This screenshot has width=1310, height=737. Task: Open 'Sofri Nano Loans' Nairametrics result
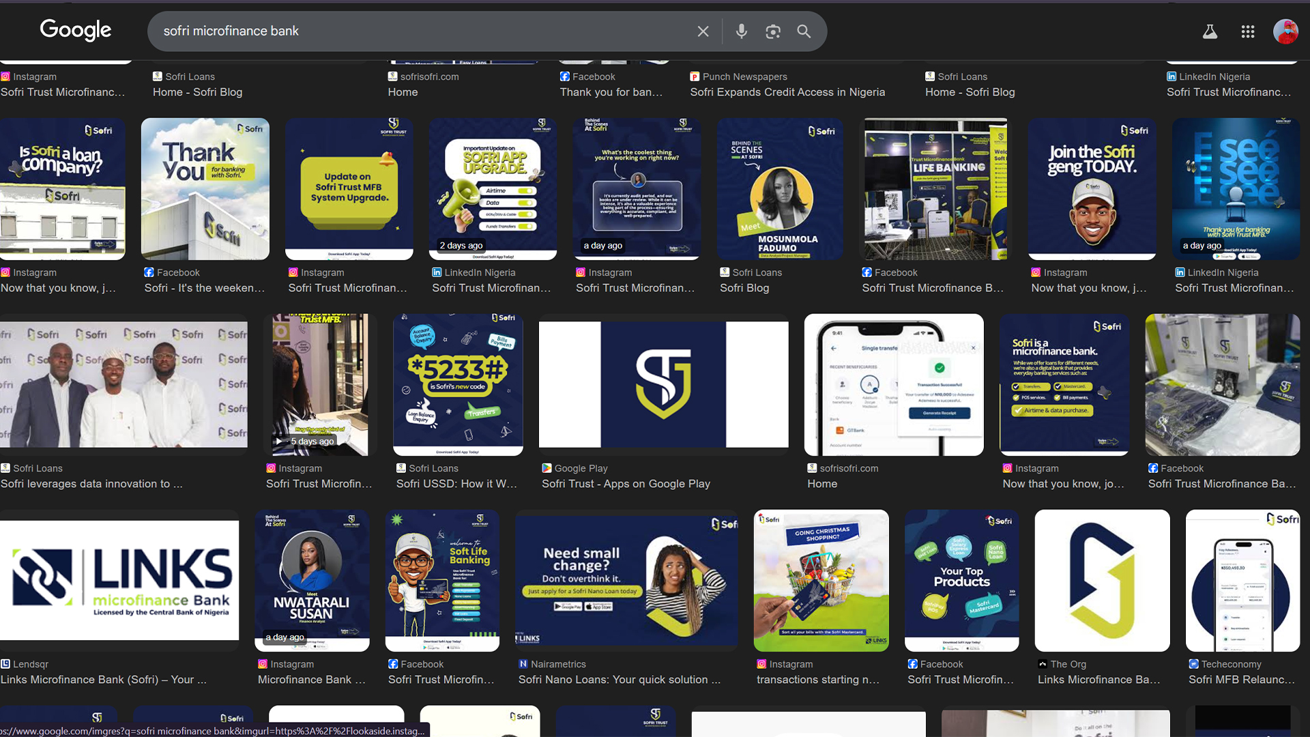click(x=619, y=680)
